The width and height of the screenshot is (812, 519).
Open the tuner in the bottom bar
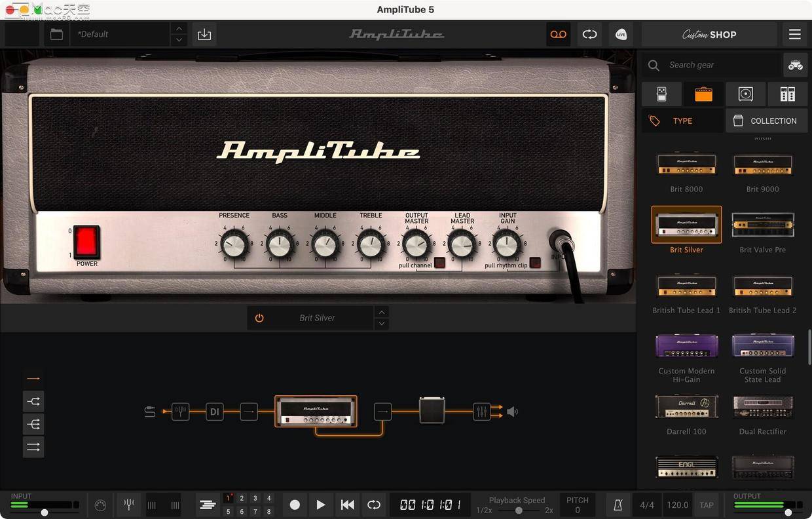pos(129,505)
